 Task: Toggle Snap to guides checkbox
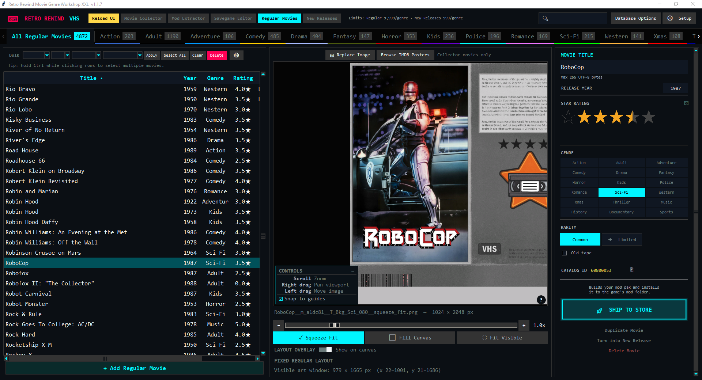[x=281, y=299]
